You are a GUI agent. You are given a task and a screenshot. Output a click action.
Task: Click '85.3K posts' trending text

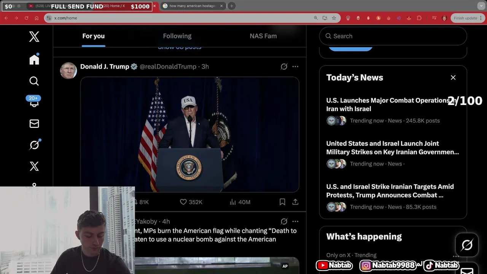[421, 207]
